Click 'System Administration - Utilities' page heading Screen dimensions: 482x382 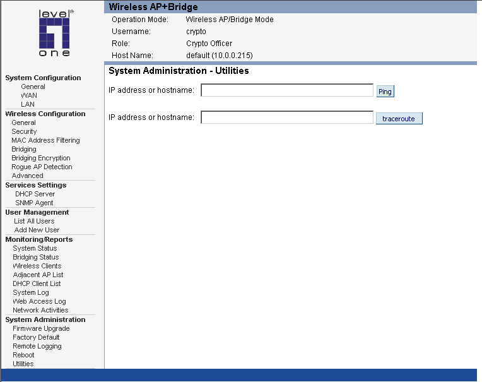click(179, 71)
